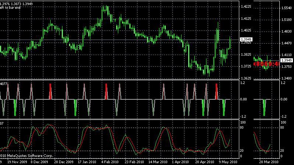Click the 1.4125 price axis label
The image size is (294, 165).
pyautogui.click(x=246, y=19)
